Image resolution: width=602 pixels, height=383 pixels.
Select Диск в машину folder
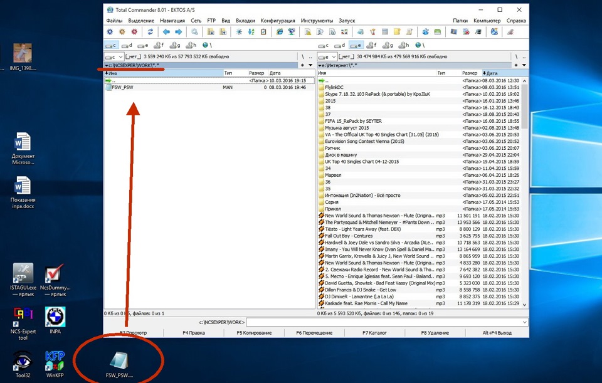420,155
